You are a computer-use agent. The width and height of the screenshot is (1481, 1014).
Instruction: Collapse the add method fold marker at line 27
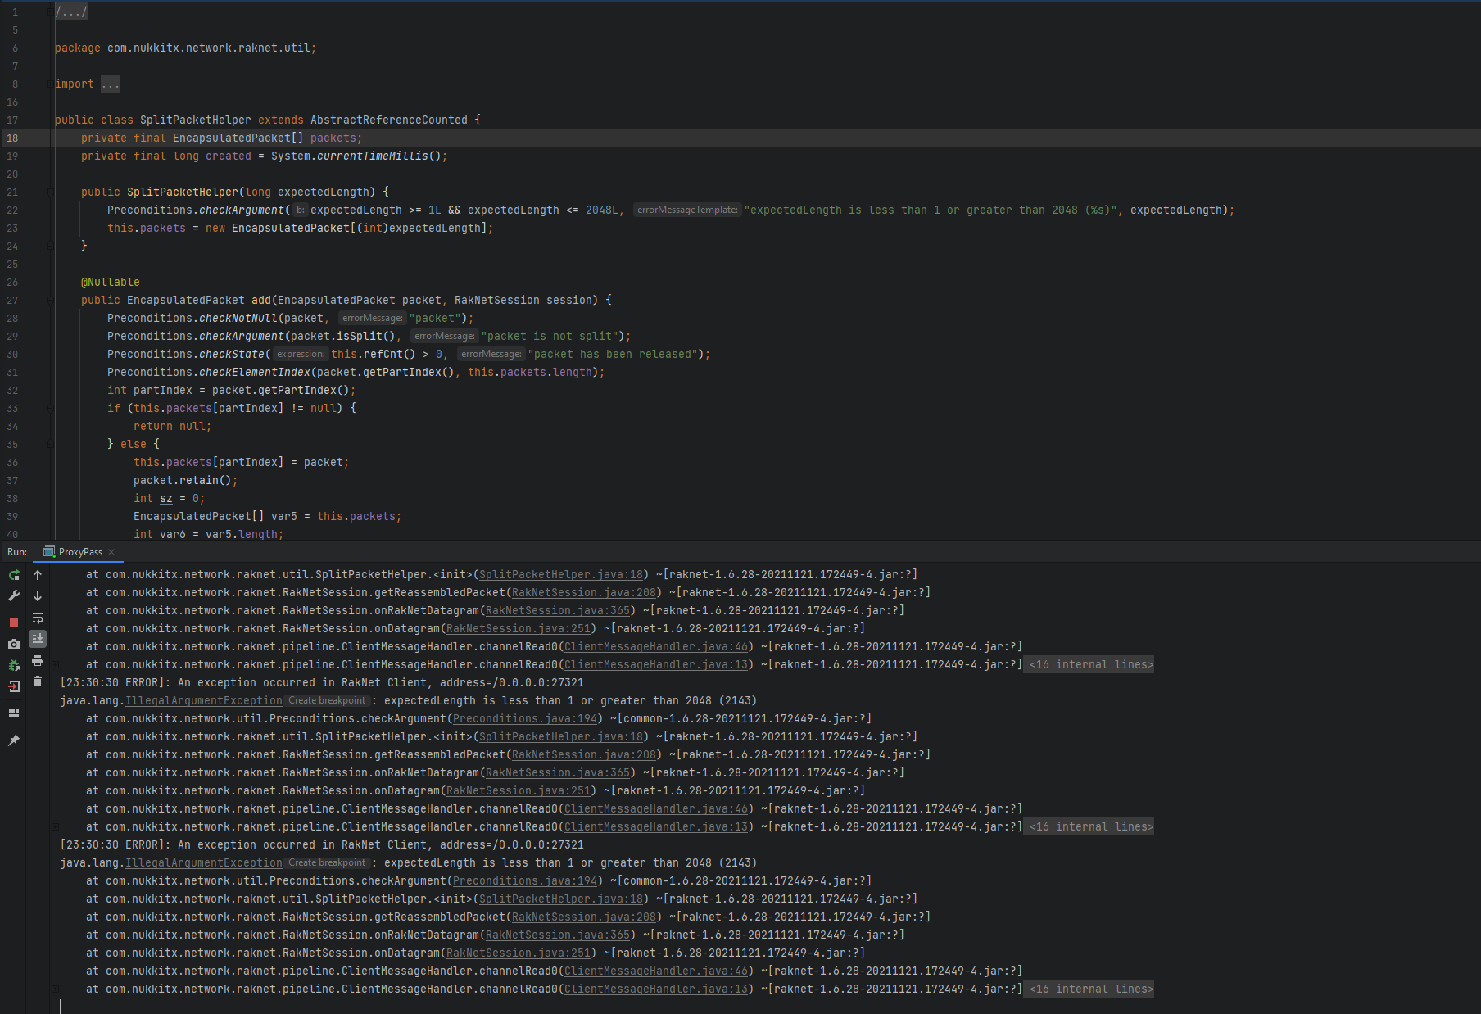click(x=50, y=300)
